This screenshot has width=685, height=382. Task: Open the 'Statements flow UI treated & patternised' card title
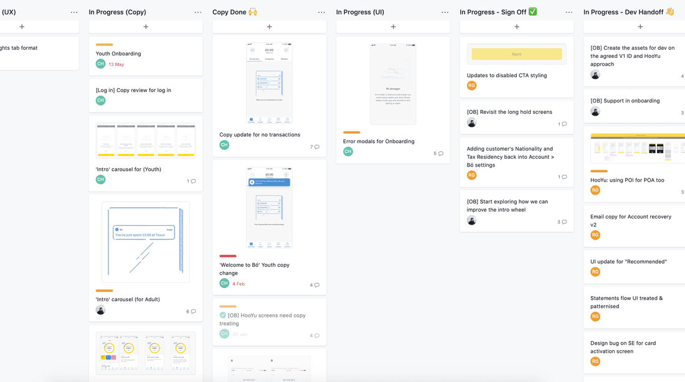(x=626, y=302)
